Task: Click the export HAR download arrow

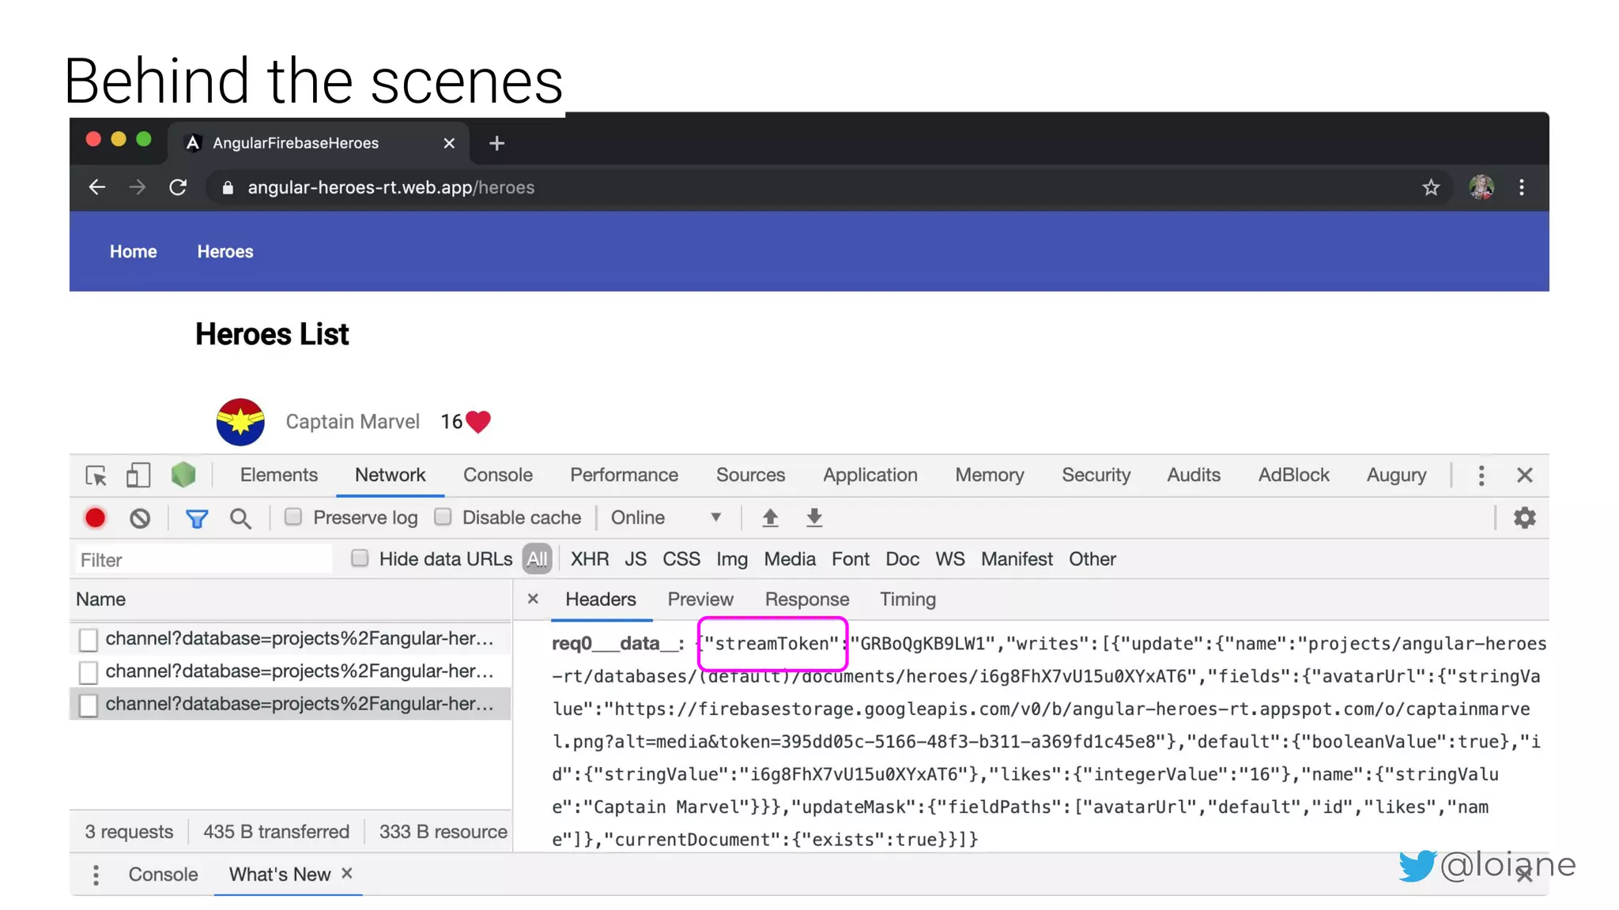Action: (x=814, y=518)
